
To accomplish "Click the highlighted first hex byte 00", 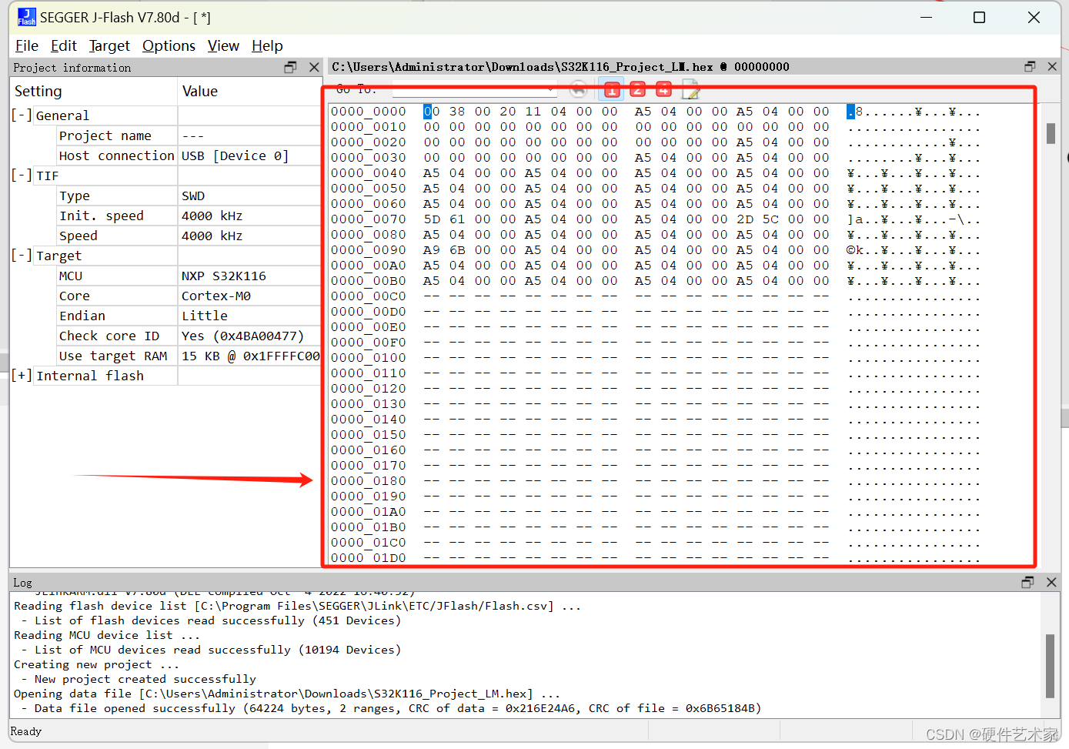I will click(x=432, y=112).
